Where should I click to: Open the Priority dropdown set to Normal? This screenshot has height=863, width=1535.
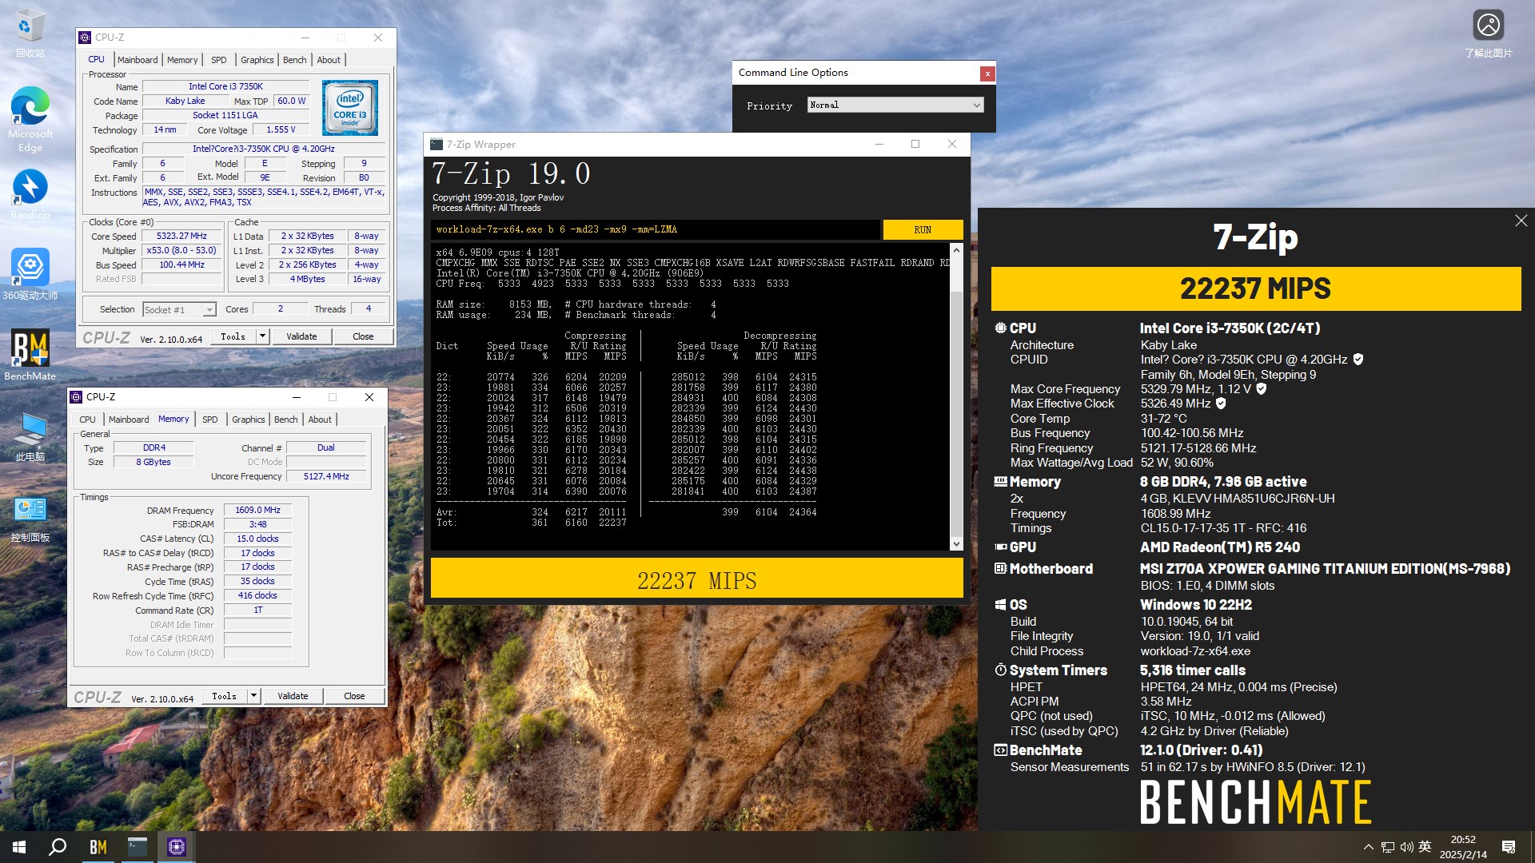[x=895, y=105]
